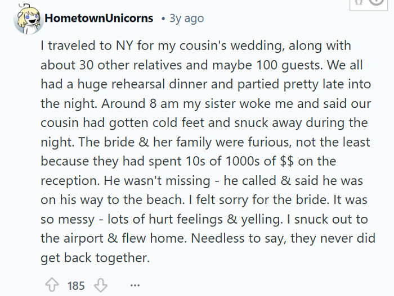The height and width of the screenshot is (296, 394).
Task: Click the final line "get back together."
Action: point(94,258)
